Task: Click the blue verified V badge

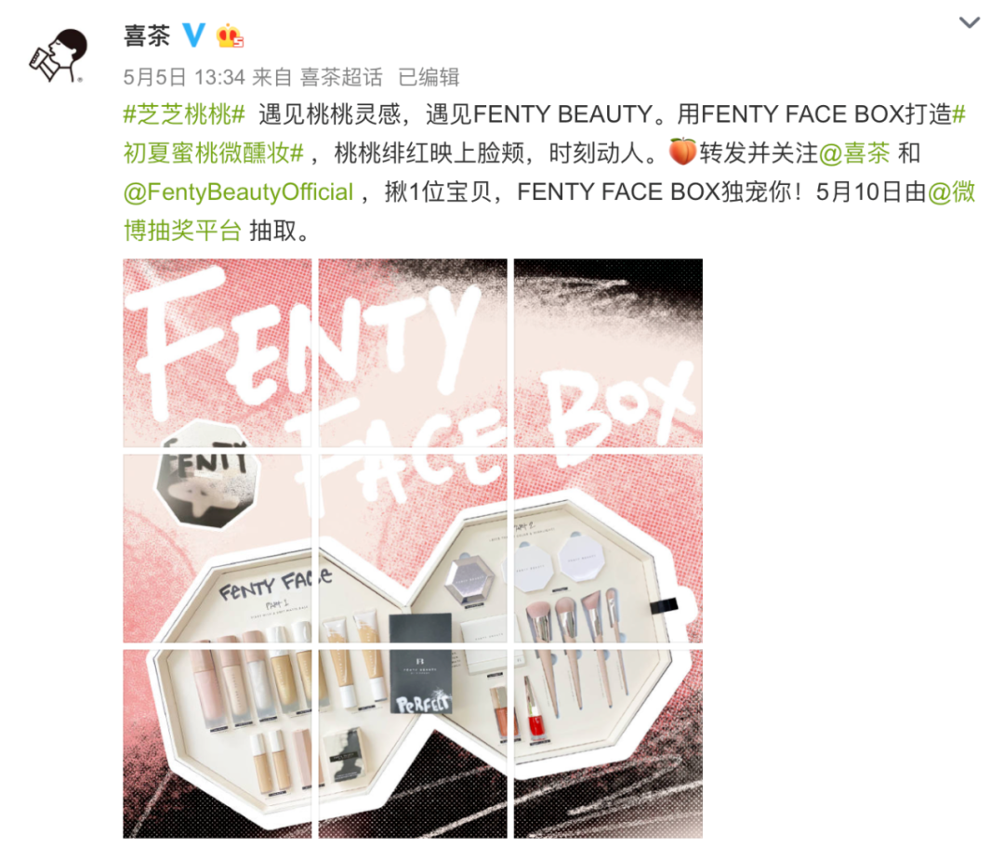Action: [x=193, y=36]
